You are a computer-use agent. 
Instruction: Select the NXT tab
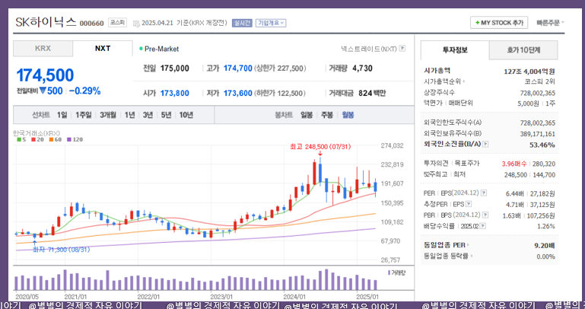(103, 49)
